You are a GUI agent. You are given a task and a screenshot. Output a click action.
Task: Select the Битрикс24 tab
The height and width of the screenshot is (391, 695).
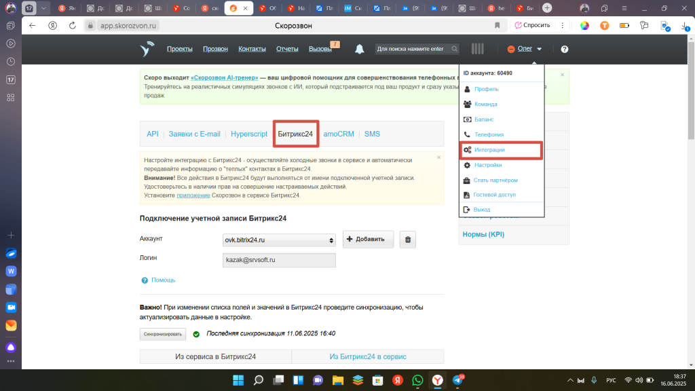296,134
